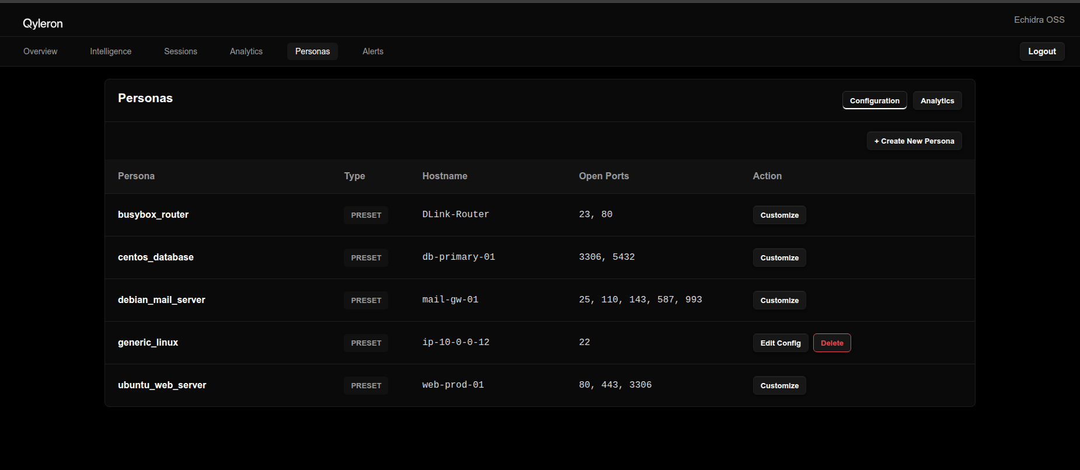Click Create New Persona
This screenshot has height=470, width=1080.
point(914,141)
